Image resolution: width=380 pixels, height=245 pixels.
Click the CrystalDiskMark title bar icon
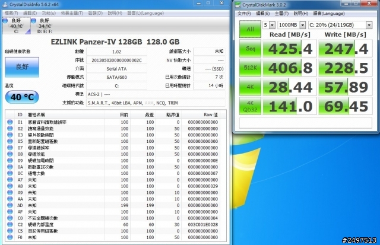point(238,5)
